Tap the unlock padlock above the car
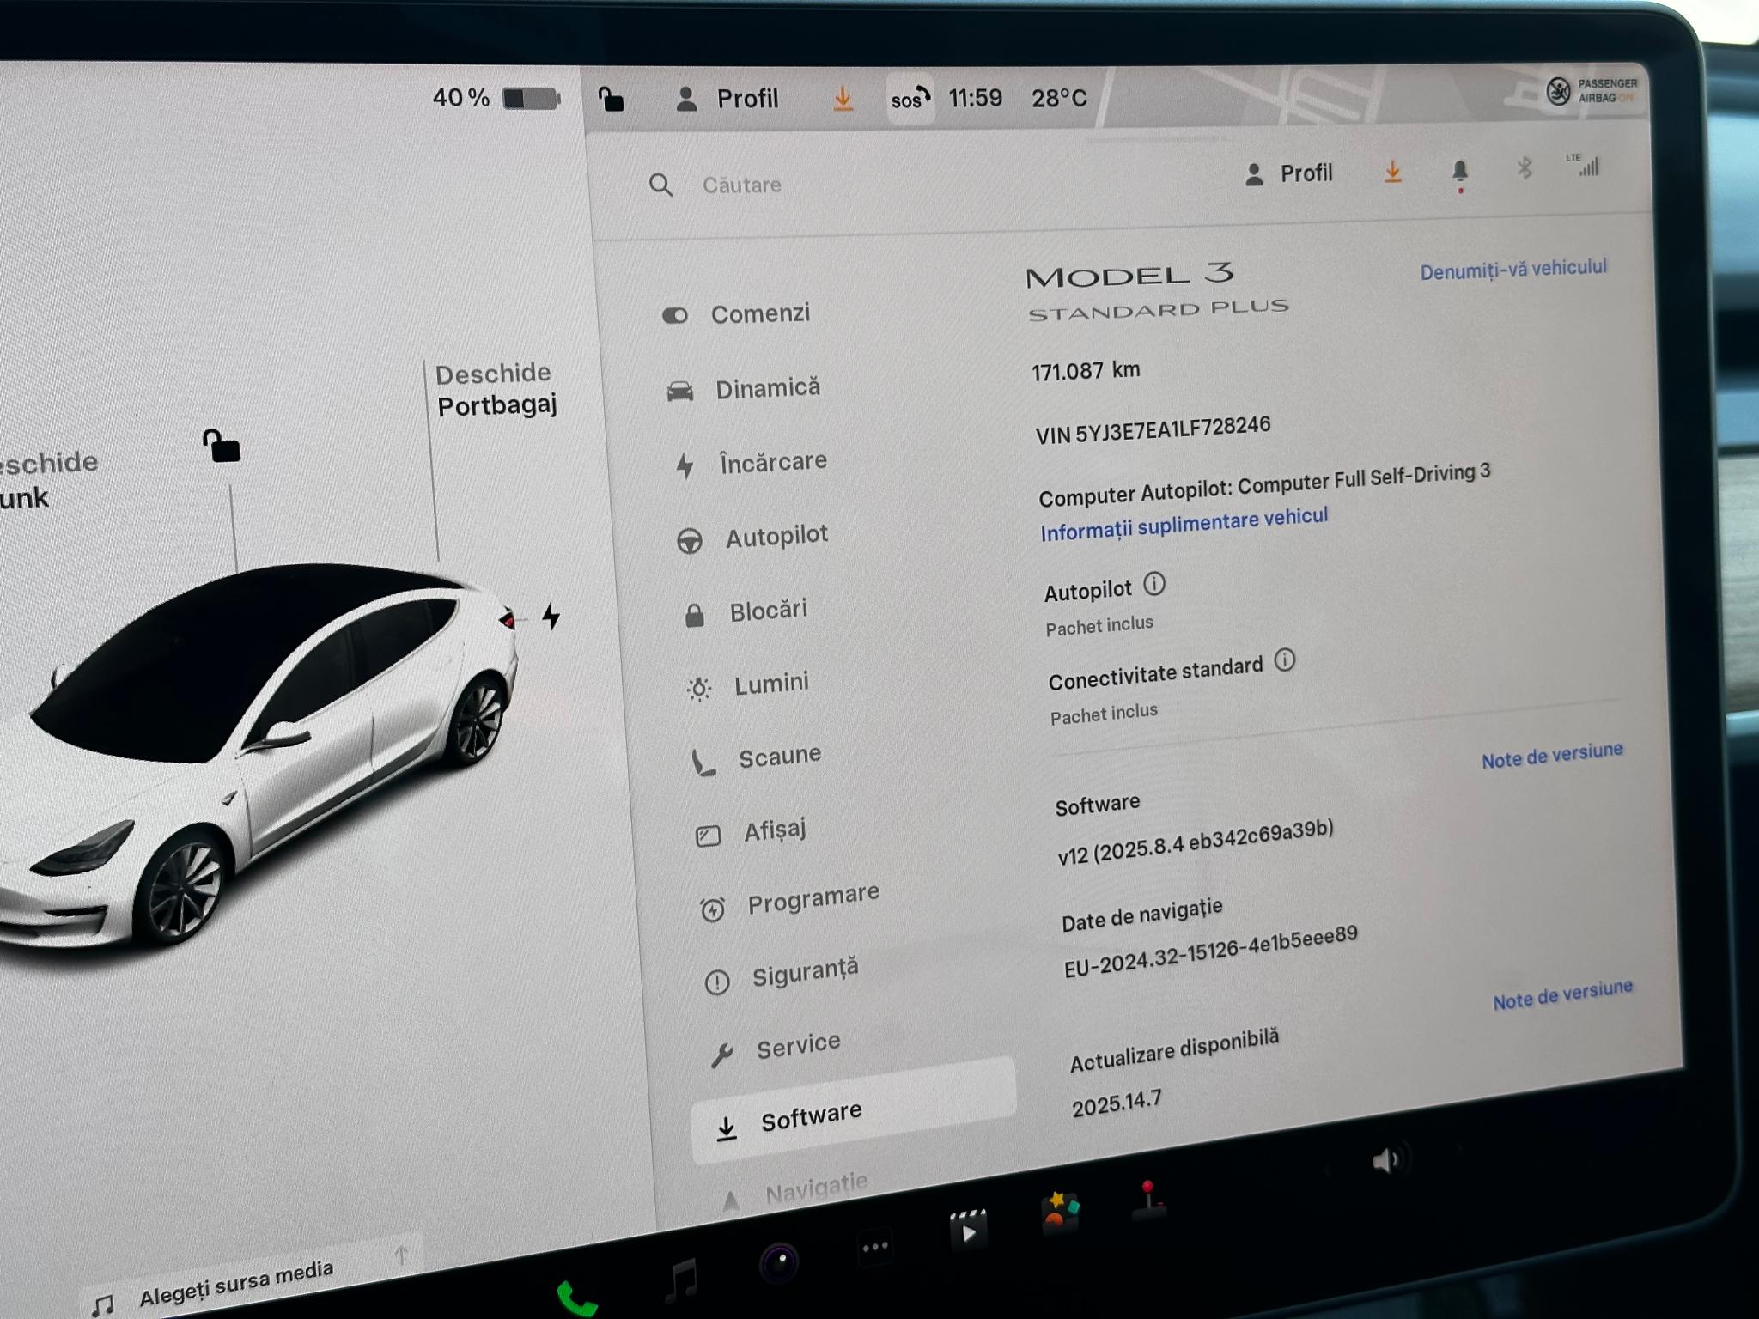 coord(222,447)
